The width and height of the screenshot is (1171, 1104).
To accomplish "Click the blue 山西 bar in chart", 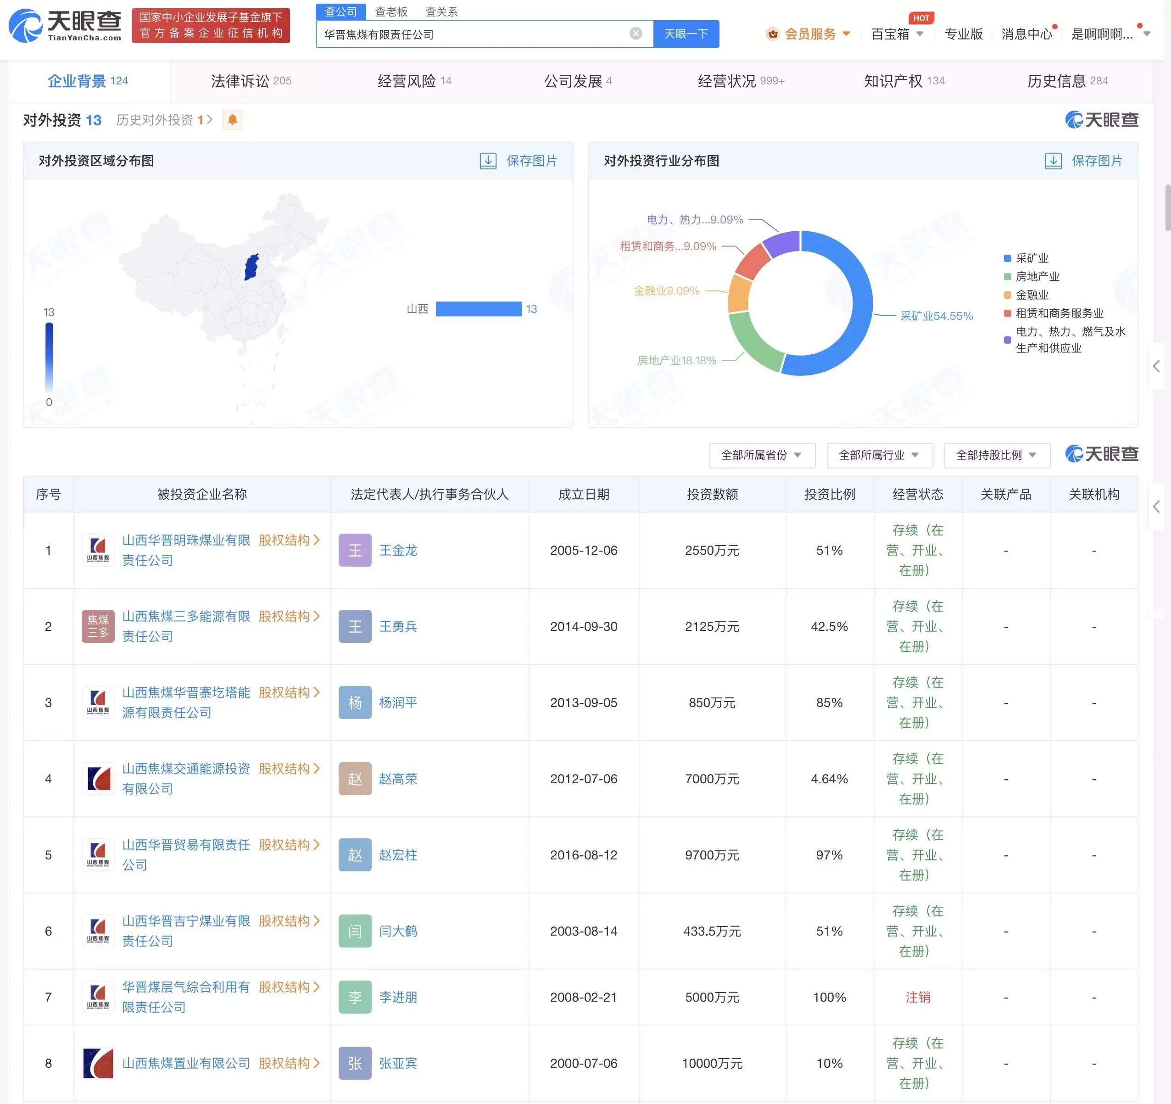I will (478, 309).
